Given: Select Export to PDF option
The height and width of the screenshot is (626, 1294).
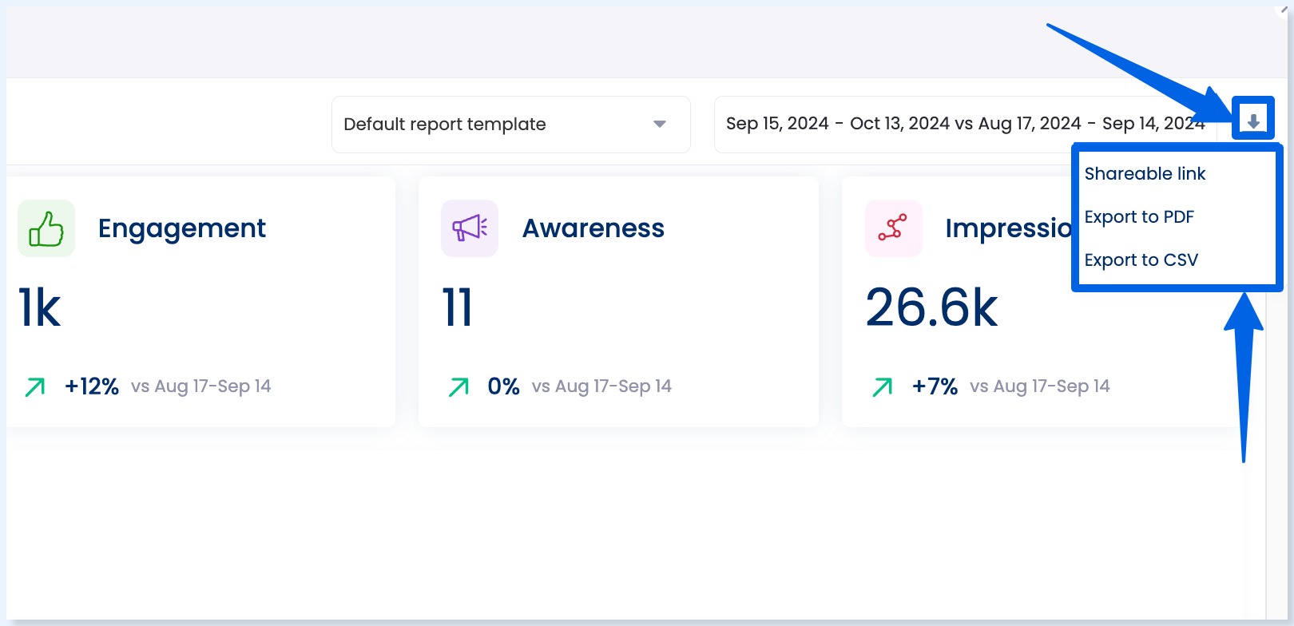Looking at the screenshot, I should pyautogui.click(x=1139, y=216).
